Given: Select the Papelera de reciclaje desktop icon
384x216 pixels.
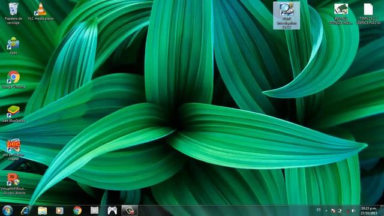Looking at the screenshot, I should [x=13, y=13].
